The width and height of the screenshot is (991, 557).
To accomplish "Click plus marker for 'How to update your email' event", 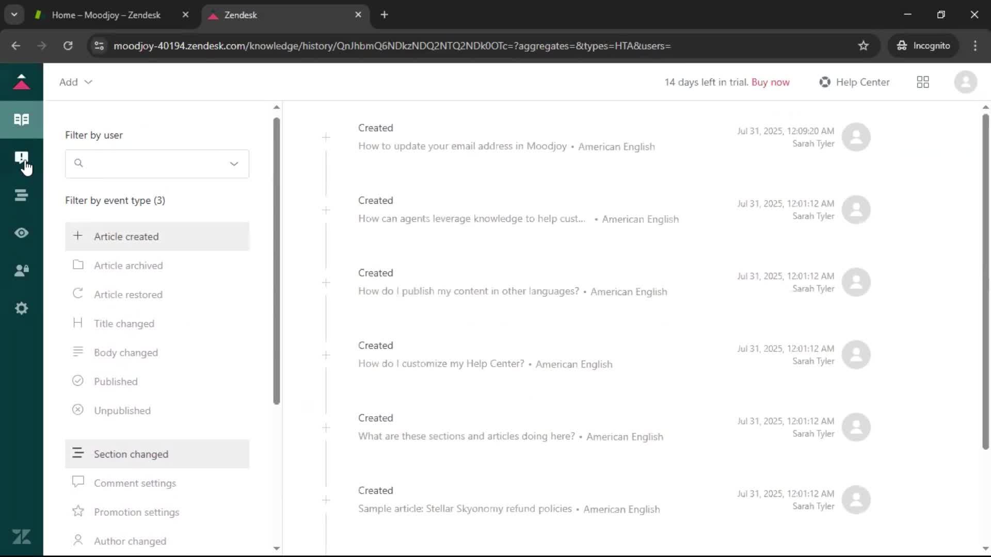I will tap(326, 137).
